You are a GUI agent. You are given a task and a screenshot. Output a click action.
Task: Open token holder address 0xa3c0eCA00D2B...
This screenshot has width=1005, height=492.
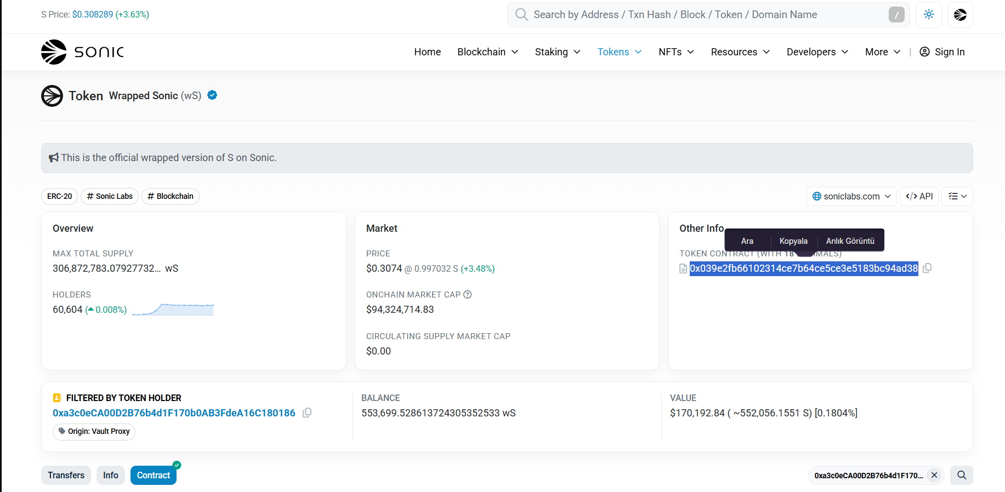(x=174, y=413)
